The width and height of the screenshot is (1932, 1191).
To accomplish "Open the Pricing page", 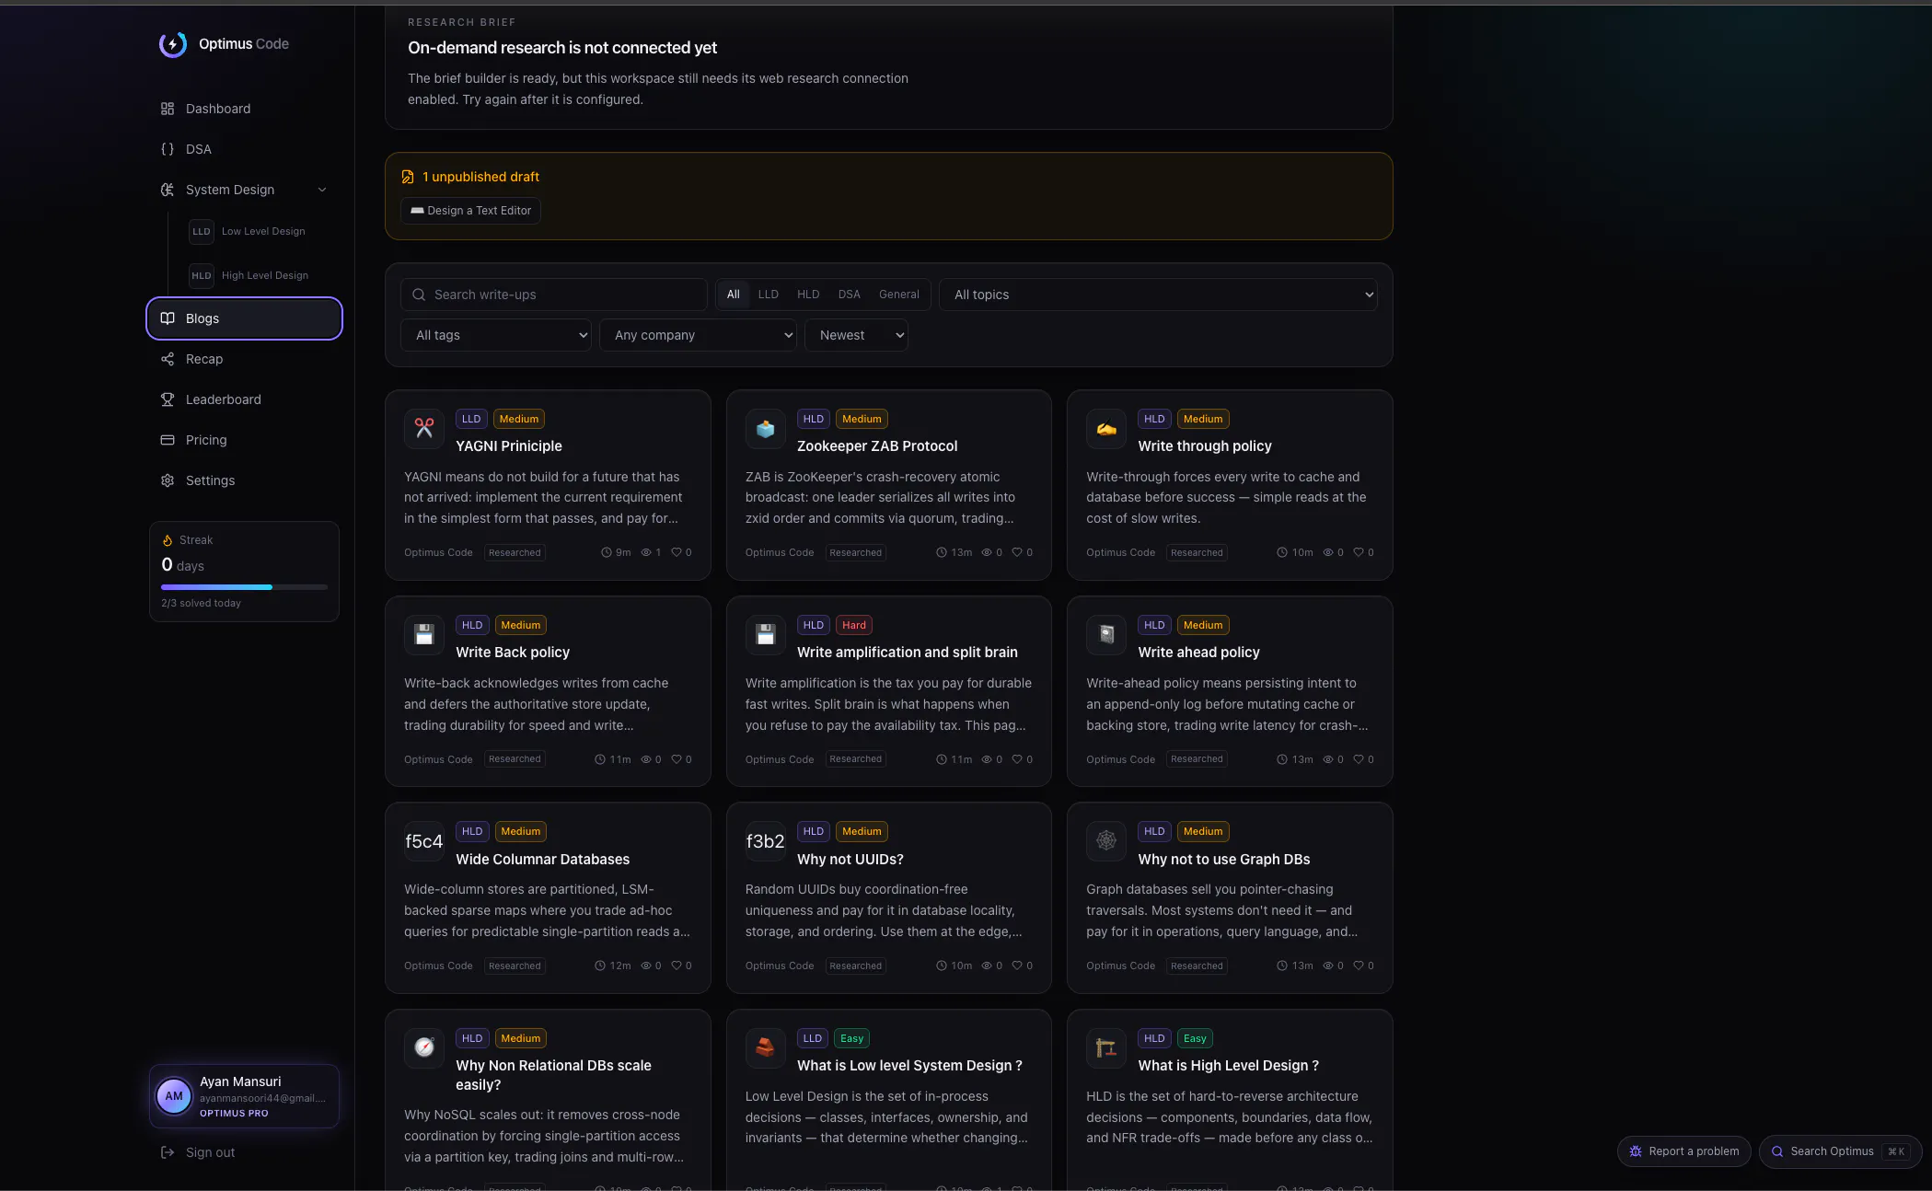I will click(x=244, y=440).
